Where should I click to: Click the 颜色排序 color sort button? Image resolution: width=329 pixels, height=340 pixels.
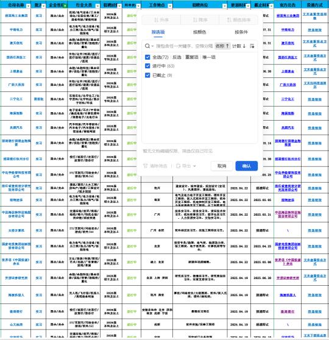pos(239,20)
